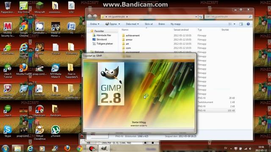Create a folder with Ny mapp
The height and width of the screenshot is (152, 271).
click(x=175, y=24)
